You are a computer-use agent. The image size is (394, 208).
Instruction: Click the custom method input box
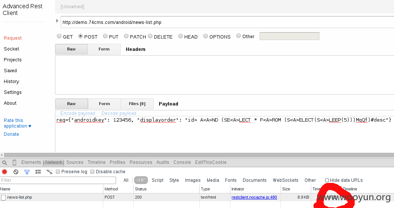pyautogui.click(x=290, y=36)
